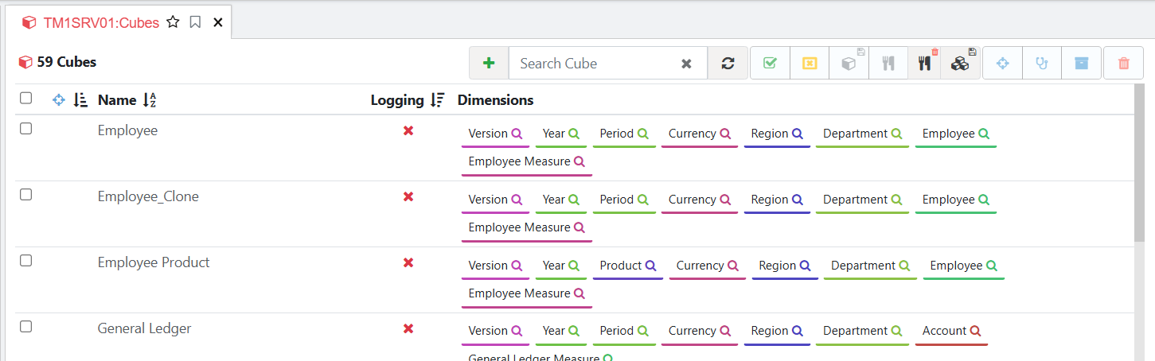1155x361 pixels.
Task: Click Year tag in Employee Product row
Action: click(560, 266)
